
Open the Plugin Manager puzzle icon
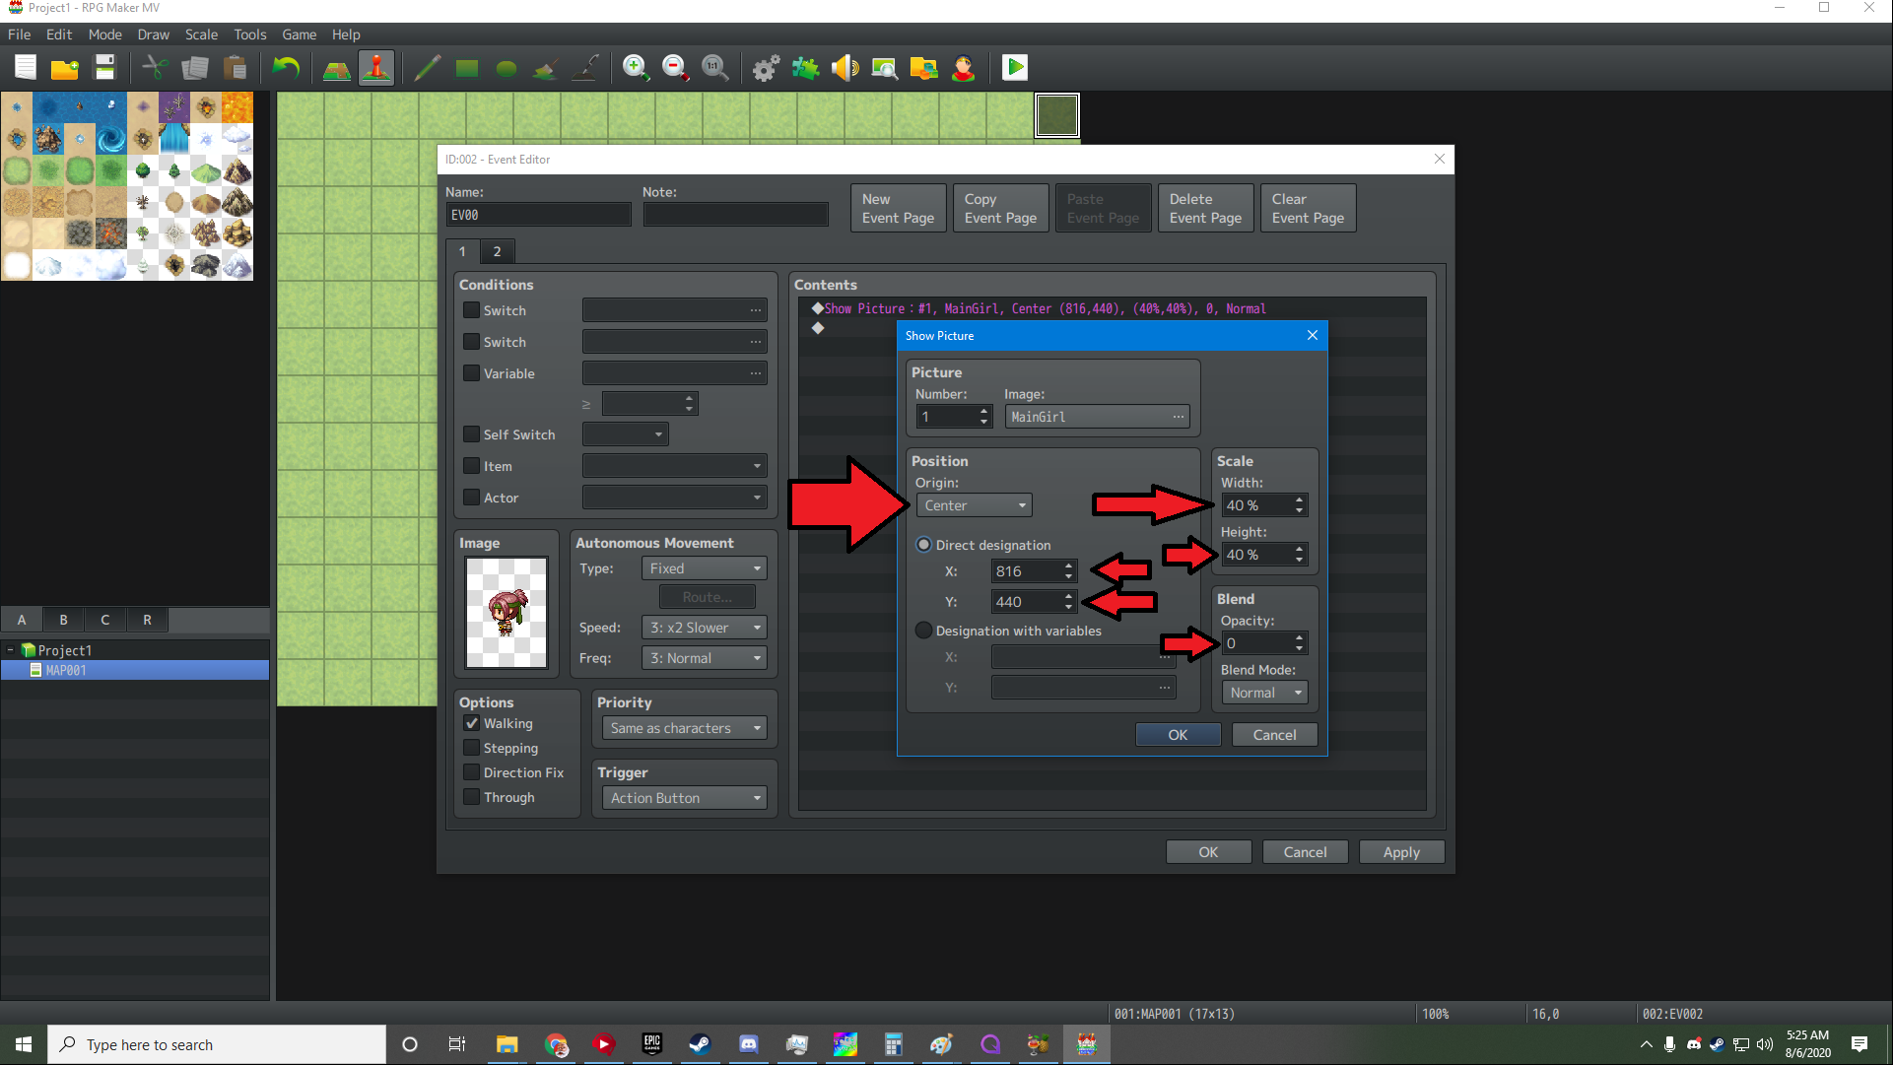coord(805,68)
